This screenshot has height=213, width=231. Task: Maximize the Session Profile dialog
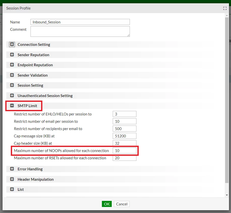[225, 8]
